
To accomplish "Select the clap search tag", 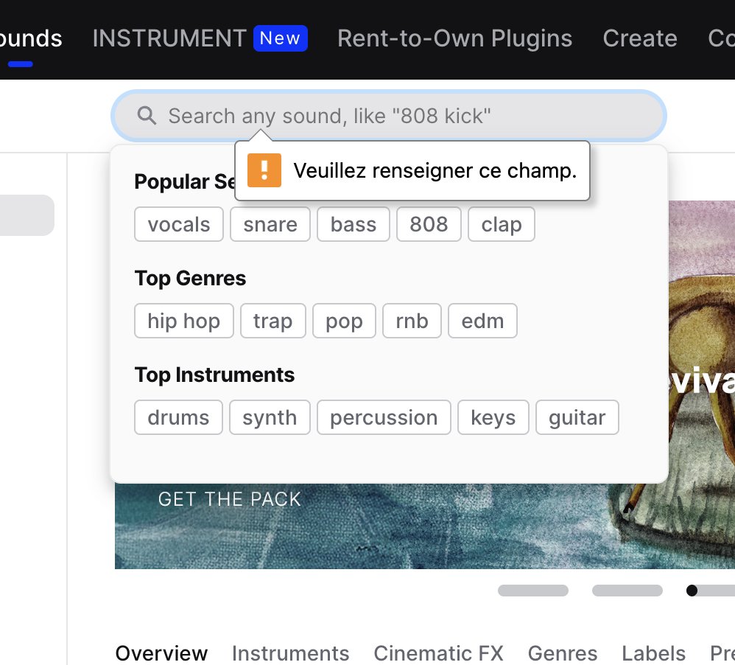I will [502, 224].
